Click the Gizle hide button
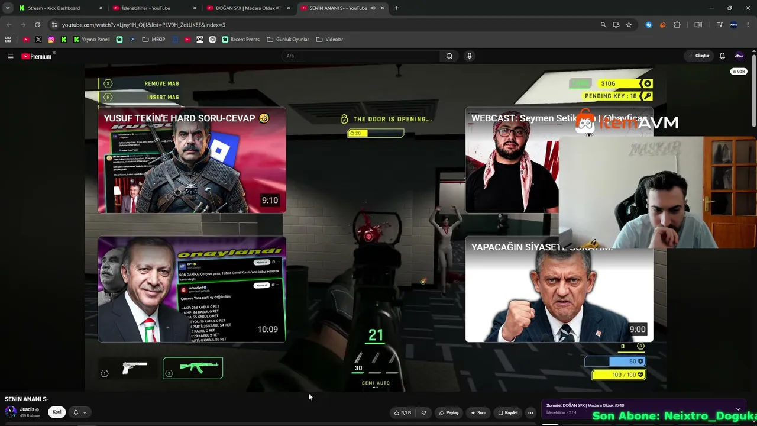Screen dimensions: 757x426 [739, 72]
